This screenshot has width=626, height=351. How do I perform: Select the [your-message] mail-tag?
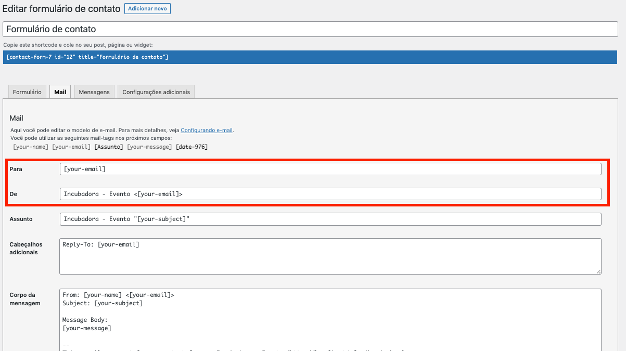pyautogui.click(x=149, y=147)
